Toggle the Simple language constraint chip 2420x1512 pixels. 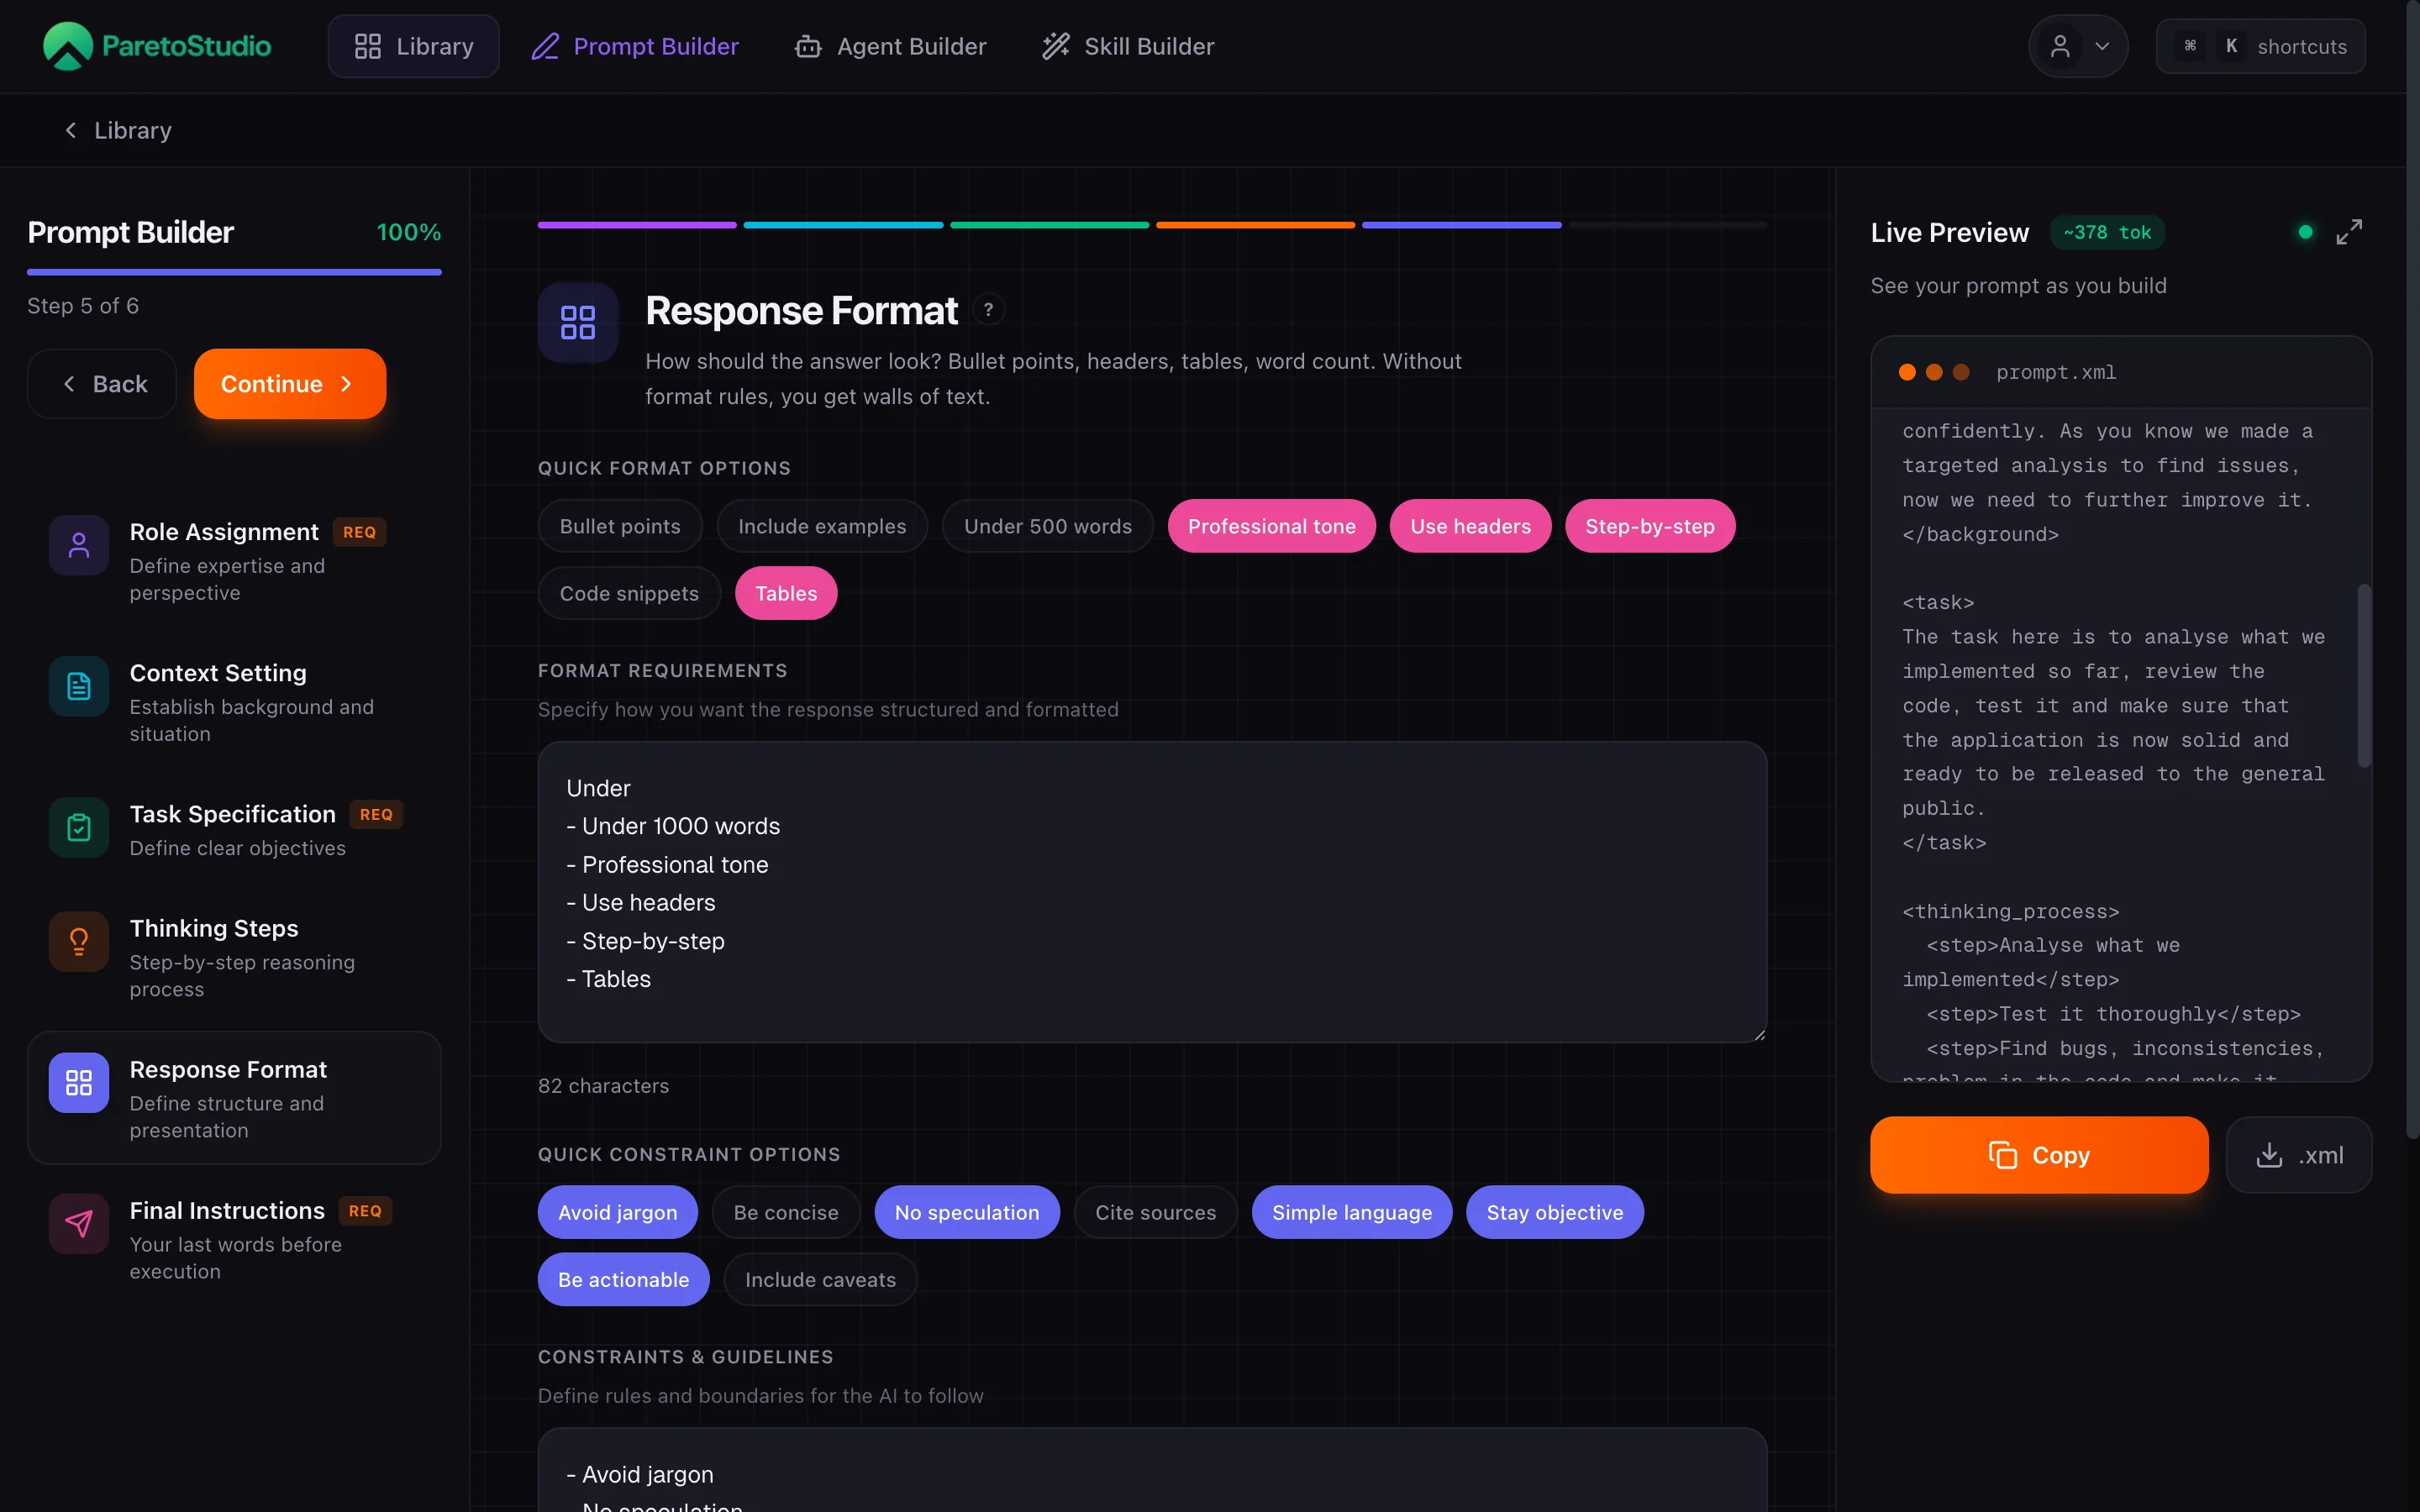click(1352, 1212)
